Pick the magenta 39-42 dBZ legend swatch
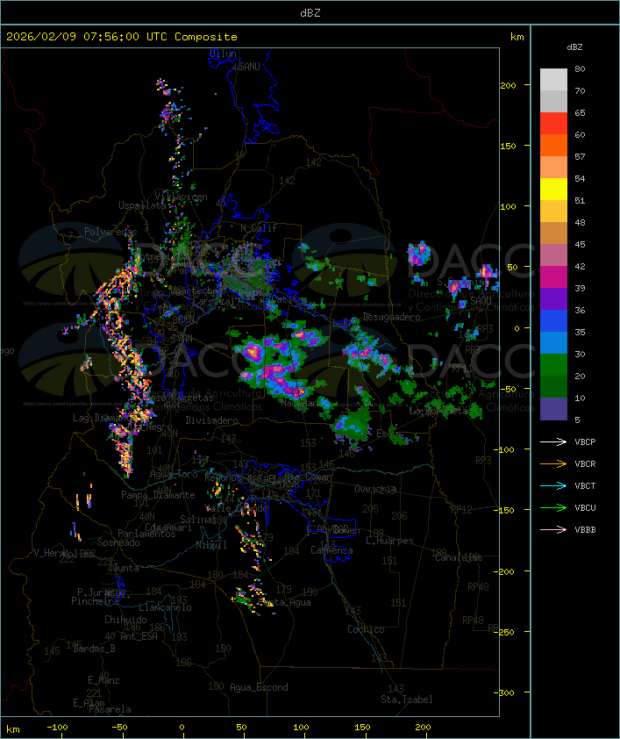This screenshot has width=620, height=739. 553,277
